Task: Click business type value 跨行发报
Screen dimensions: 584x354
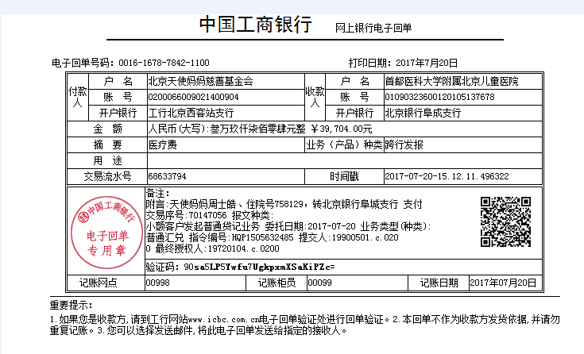Action: (404, 144)
